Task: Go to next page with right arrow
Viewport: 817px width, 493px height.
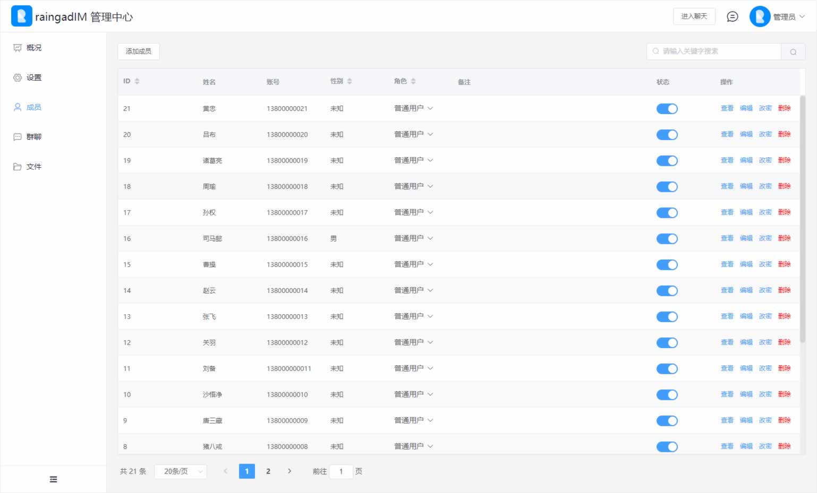Action: 290,471
